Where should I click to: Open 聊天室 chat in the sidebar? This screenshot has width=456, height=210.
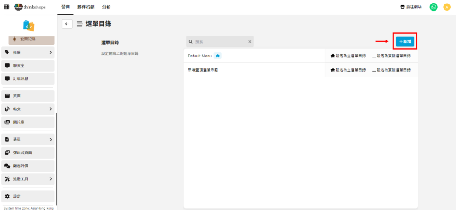pyautogui.click(x=28, y=65)
